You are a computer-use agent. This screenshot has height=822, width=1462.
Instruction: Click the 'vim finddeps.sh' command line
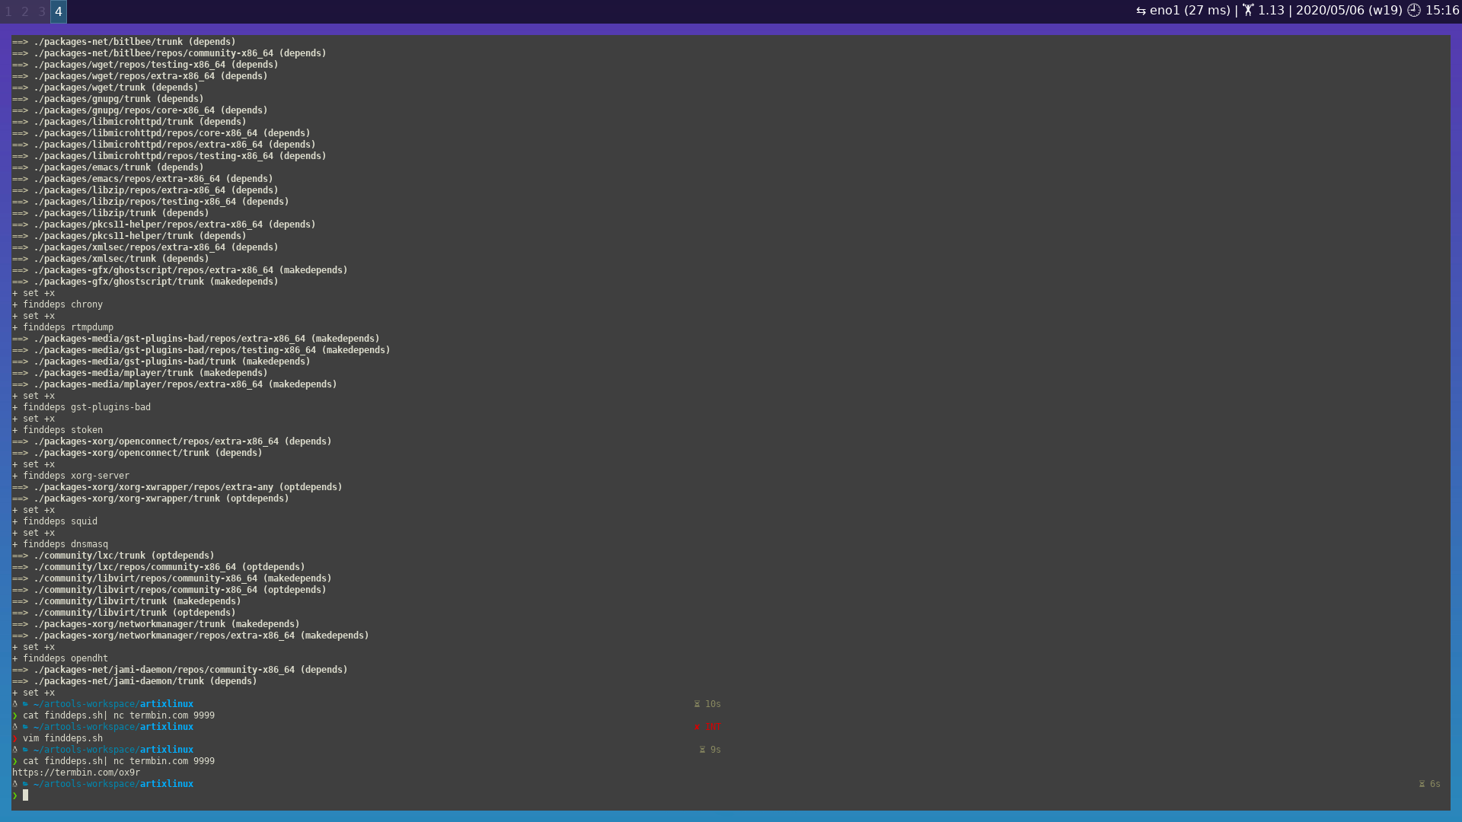(x=62, y=738)
